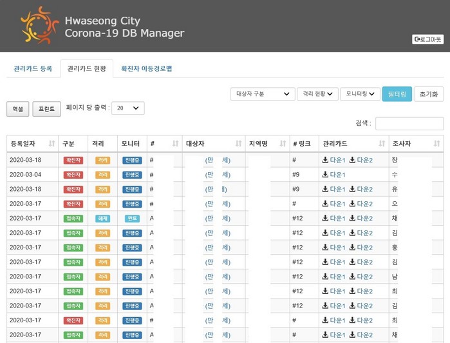Download 다운2 in first table row
This screenshot has width=450, height=343.
click(x=361, y=160)
